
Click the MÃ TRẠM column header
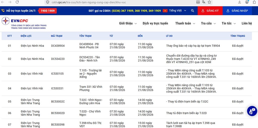(x=57, y=36)
